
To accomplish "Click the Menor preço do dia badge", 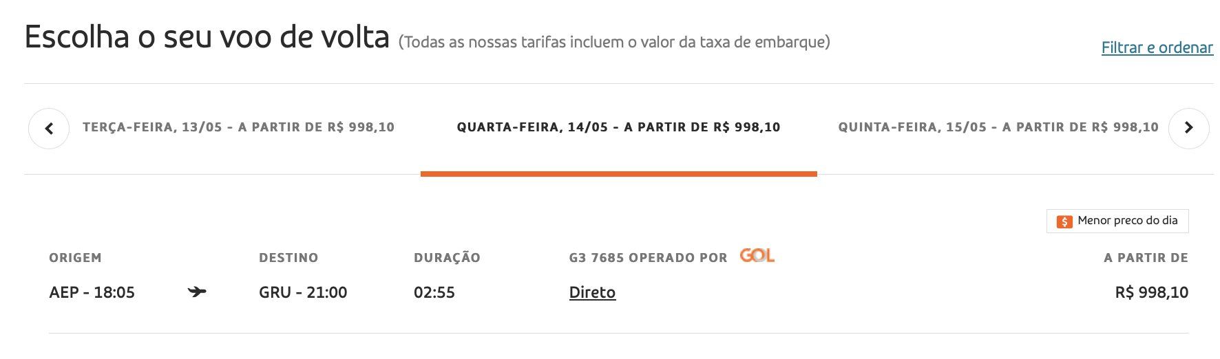I will tap(1117, 221).
